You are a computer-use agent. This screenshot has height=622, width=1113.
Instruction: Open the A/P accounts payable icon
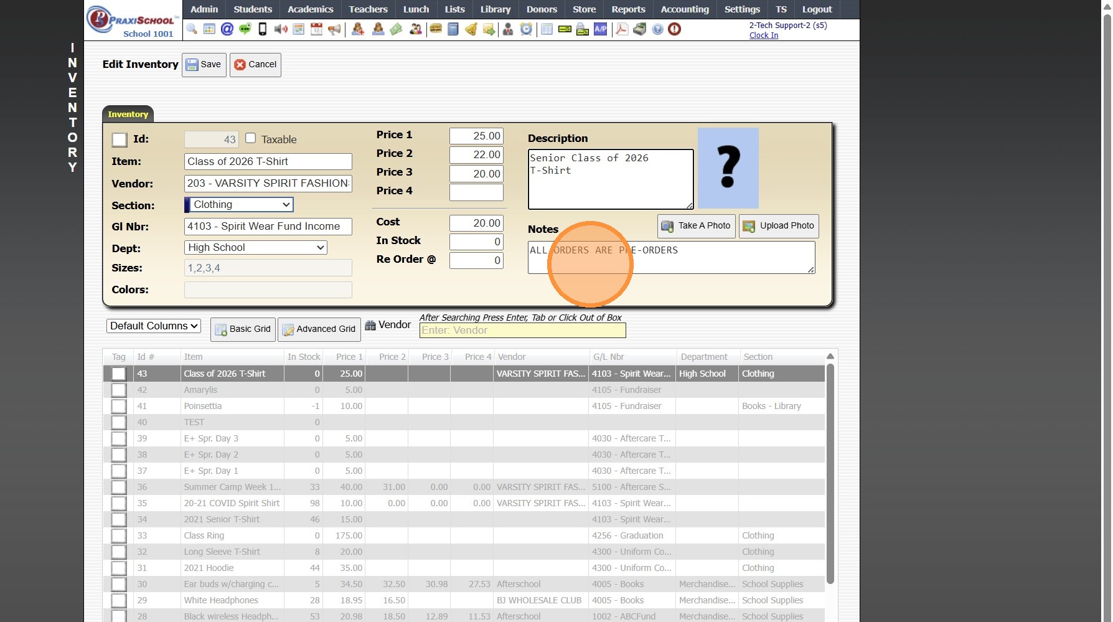coord(601,29)
